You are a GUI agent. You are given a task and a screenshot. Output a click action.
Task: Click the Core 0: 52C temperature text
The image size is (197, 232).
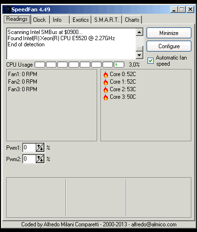click(123, 74)
